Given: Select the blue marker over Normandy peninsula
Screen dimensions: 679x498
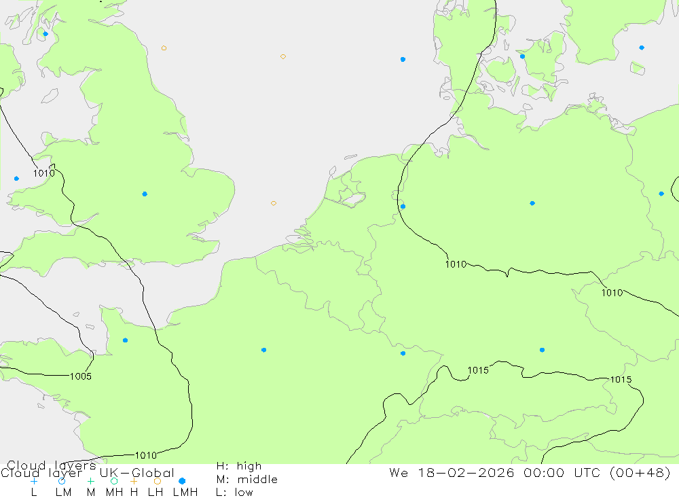Looking at the screenshot, I should pyautogui.click(x=125, y=340).
